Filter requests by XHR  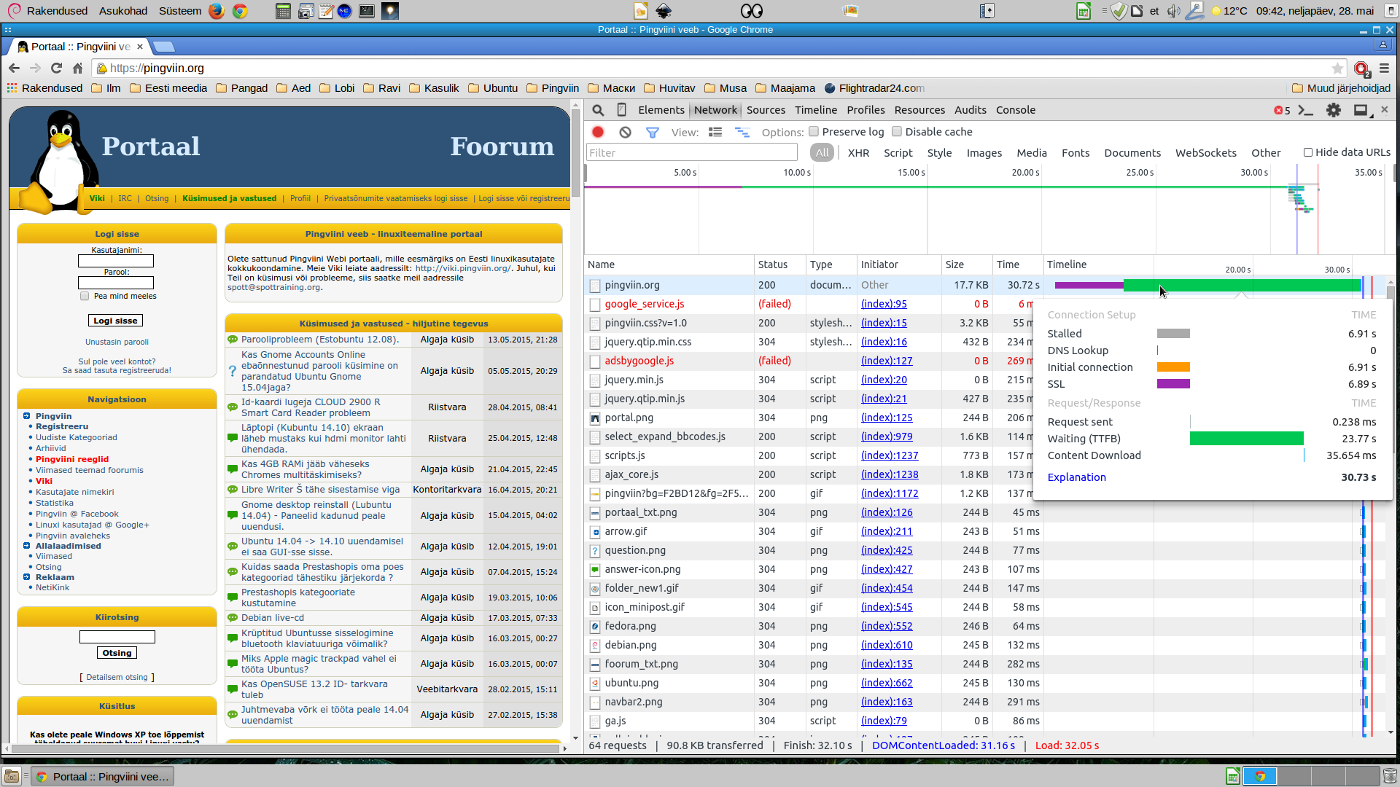(858, 153)
